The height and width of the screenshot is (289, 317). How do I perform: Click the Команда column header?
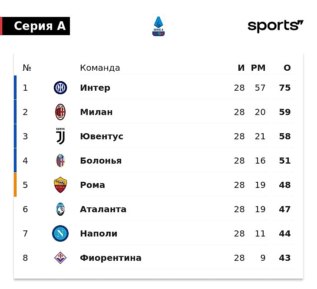click(100, 68)
